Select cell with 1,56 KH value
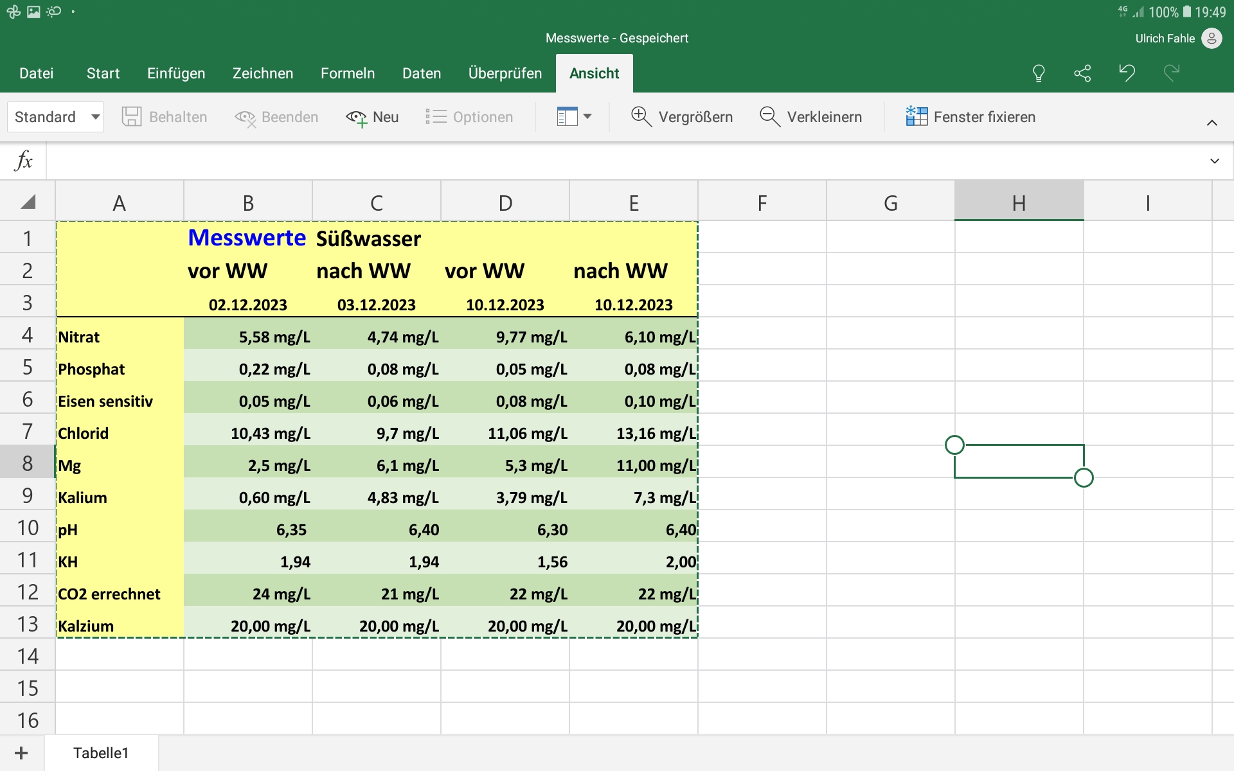This screenshot has width=1234, height=771. (x=505, y=558)
